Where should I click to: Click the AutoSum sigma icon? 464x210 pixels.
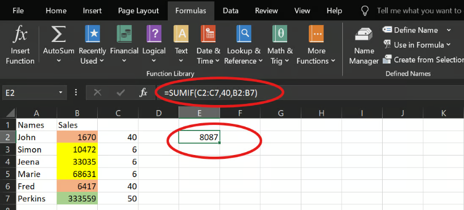pos(59,34)
